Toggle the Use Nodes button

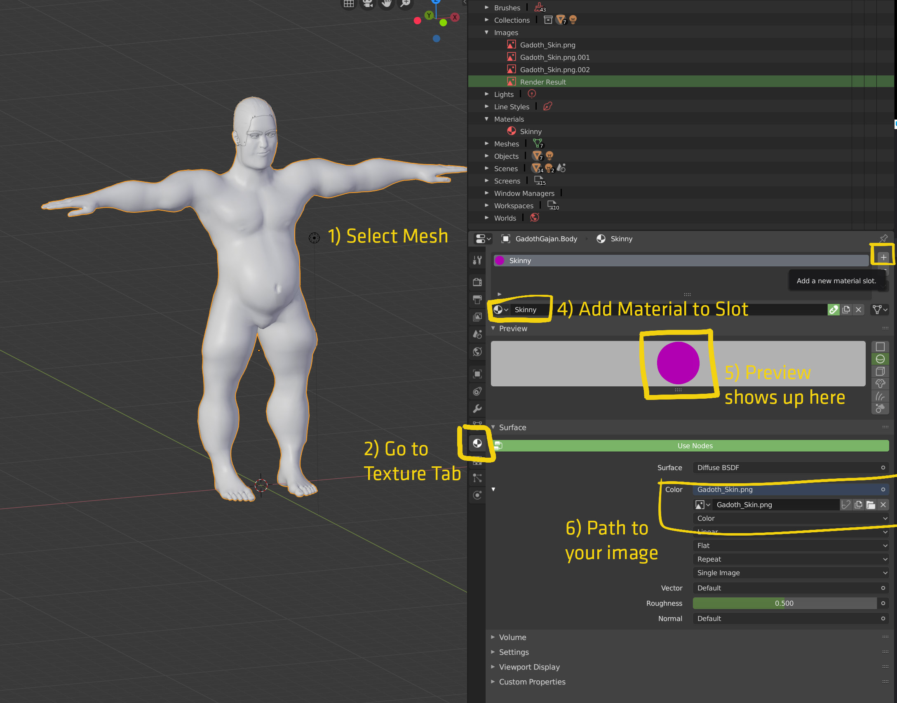point(691,446)
